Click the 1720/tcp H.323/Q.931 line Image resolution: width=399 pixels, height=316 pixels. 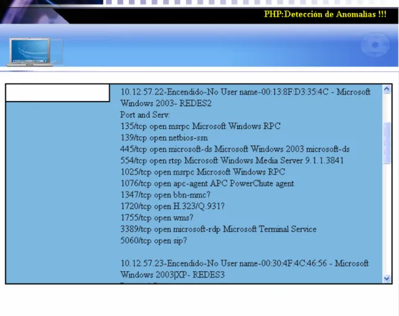tap(172, 206)
